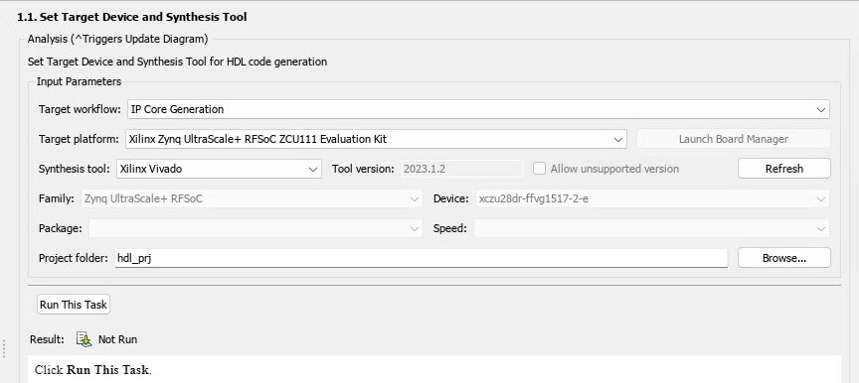Expand the Family dropdown arrow
This screenshot has width=859, height=383.
(415, 198)
